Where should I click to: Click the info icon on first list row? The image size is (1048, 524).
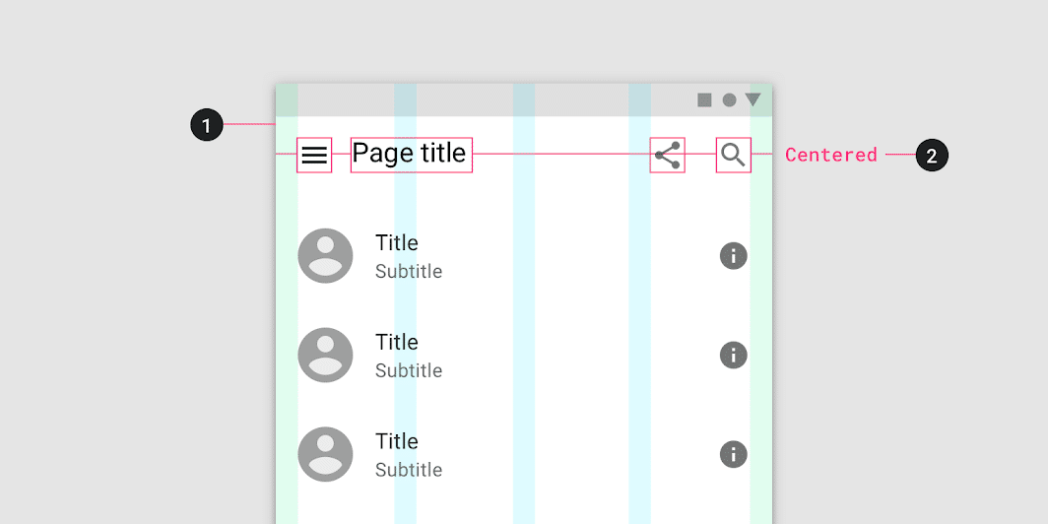[x=733, y=256]
